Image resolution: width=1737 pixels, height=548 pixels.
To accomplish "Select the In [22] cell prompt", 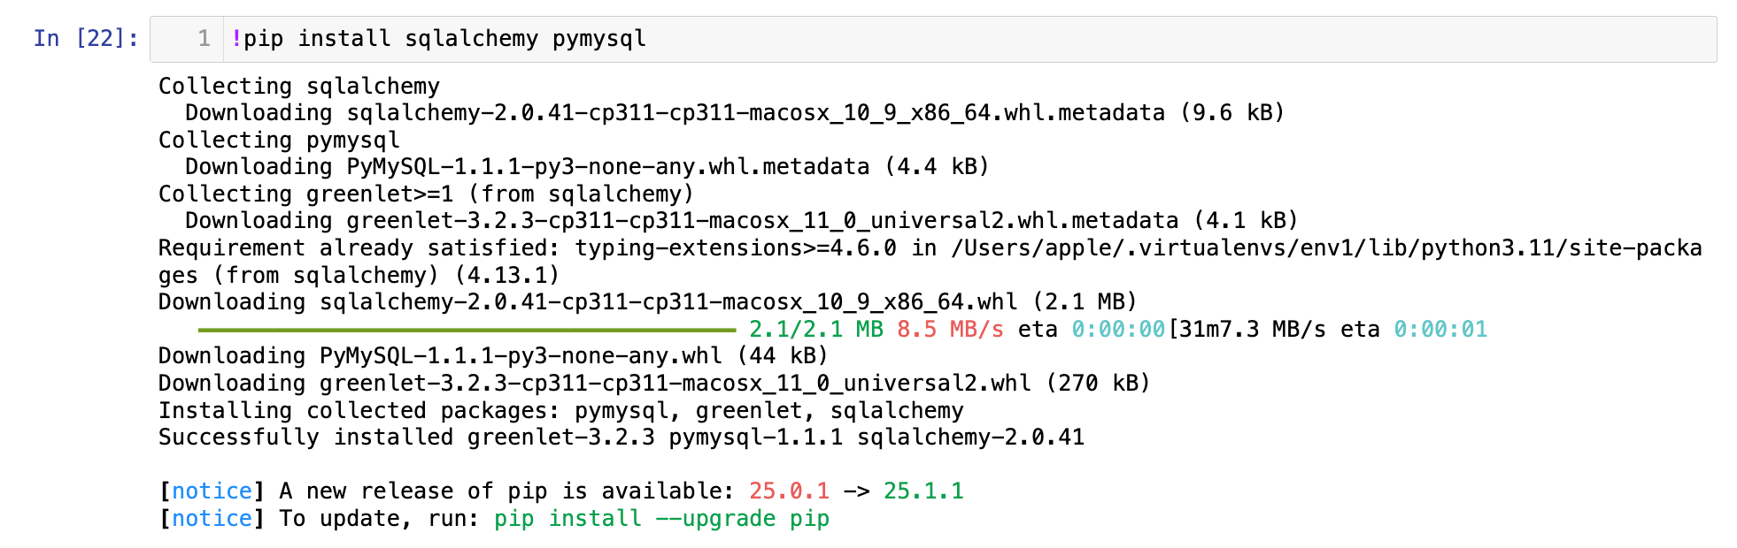I will [x=86, y=39].
